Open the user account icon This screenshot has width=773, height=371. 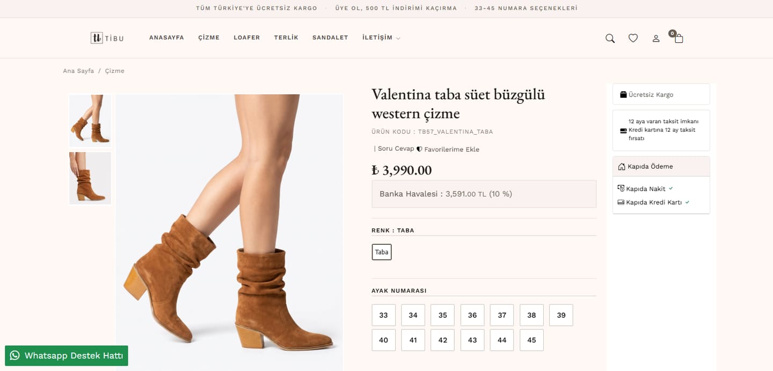point(656,39)
